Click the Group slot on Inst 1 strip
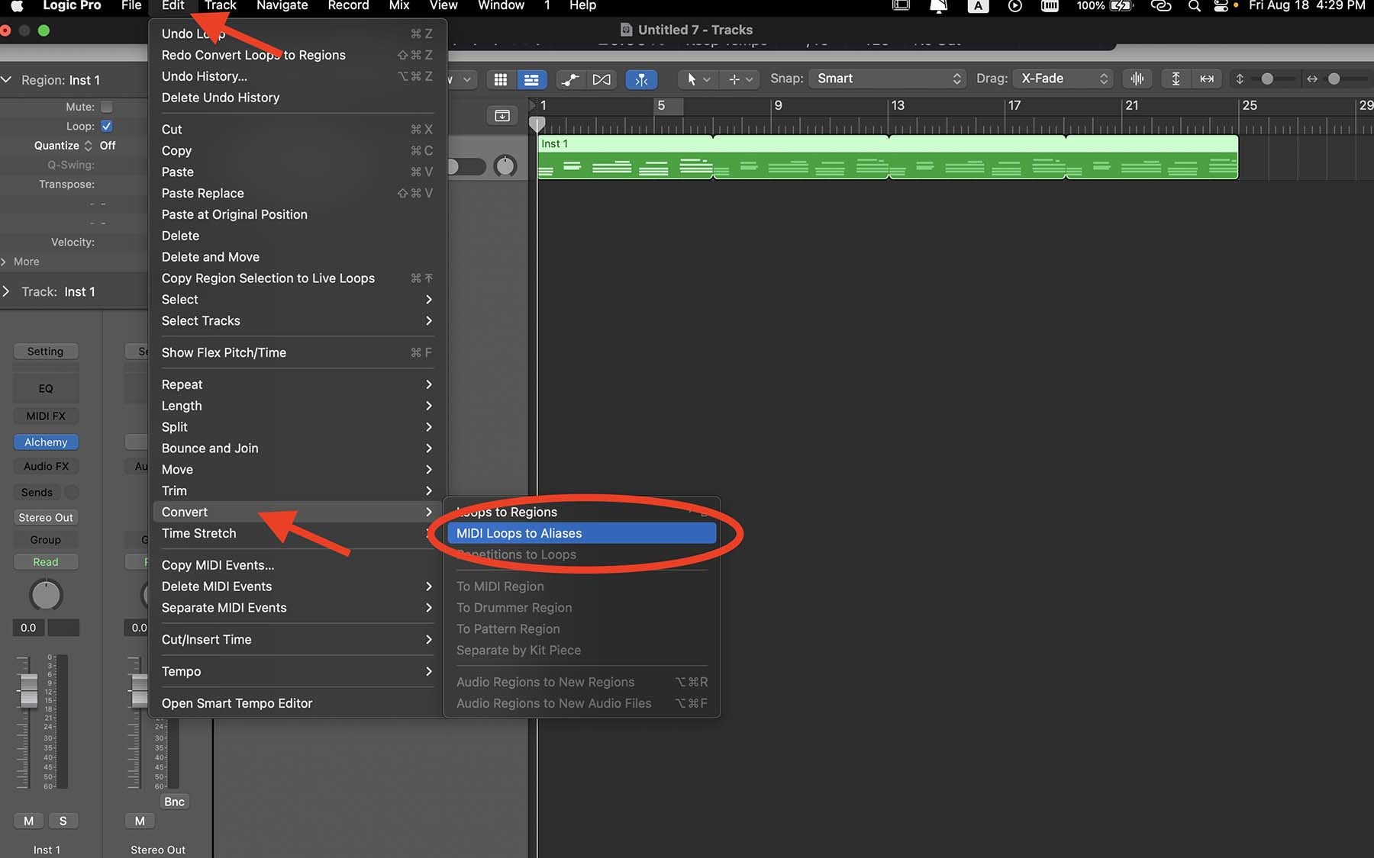The height and width of the screenshot is (858, 1374). [46, 539]
